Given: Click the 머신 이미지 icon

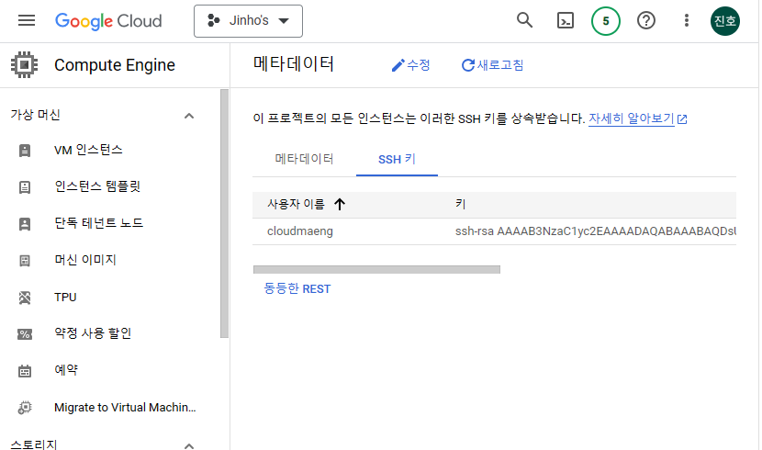Looking at the screenshot, I should pyautogui.click(x=24, y=261).
